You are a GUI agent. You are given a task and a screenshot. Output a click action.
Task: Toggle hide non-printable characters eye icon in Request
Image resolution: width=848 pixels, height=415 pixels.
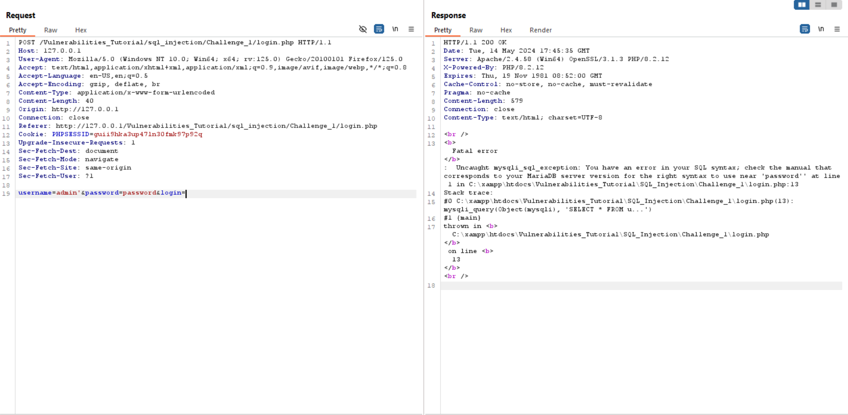pos(363,29)
